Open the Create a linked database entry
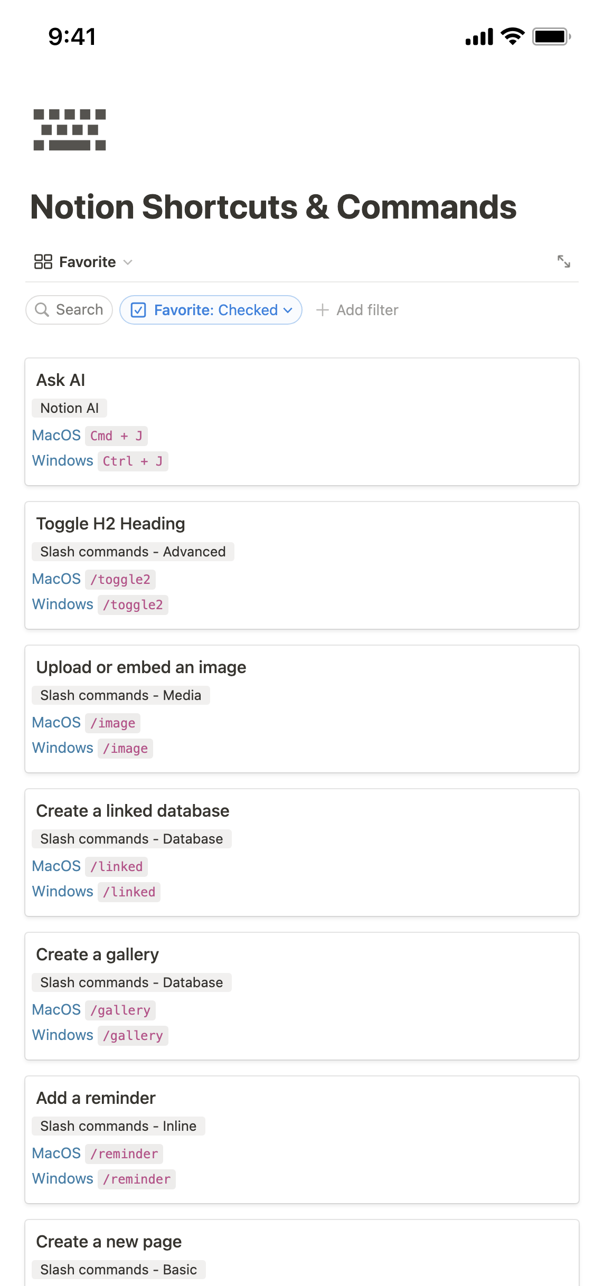594x1286 pixels. (x=301, y=811)
